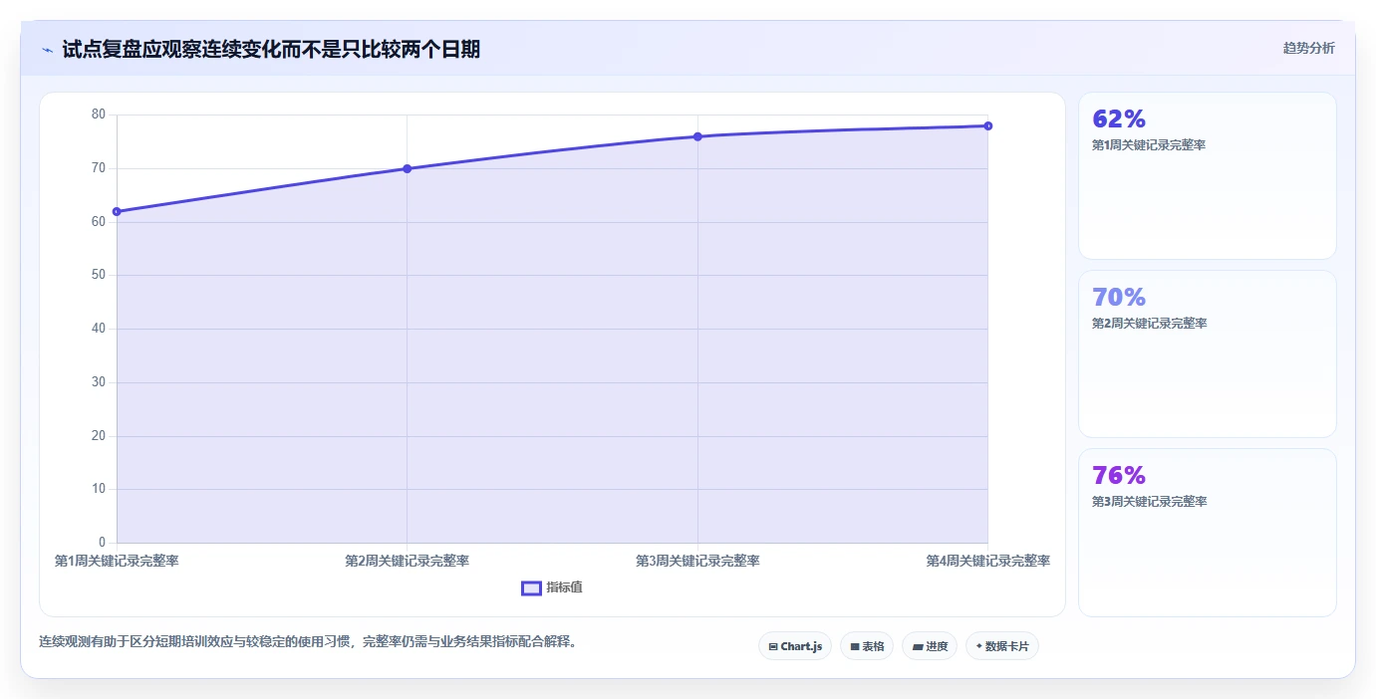Click the 第3周关键记录完整率 card caption
1376x699 pixels.
[1149, 502]
